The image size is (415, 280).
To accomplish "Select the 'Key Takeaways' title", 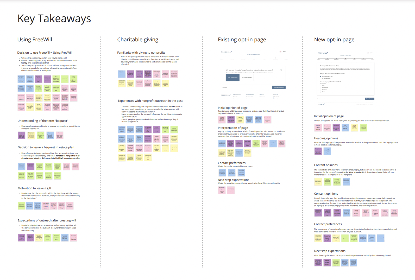I will [54, 19].
